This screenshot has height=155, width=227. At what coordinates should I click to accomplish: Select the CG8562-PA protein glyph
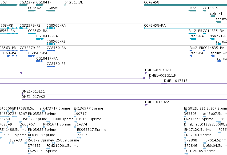(x=31, y=56)
